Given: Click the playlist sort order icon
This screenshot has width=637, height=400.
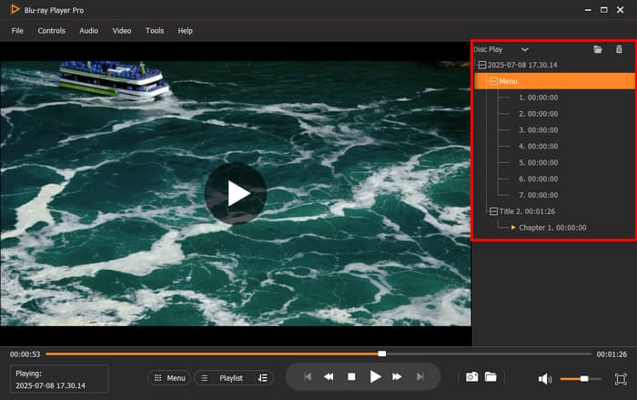Looking at the screenshot, I should click(263, 378).
